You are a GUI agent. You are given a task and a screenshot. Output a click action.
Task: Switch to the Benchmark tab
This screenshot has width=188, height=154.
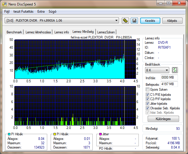pyautogui.click(x=14, y=32)
